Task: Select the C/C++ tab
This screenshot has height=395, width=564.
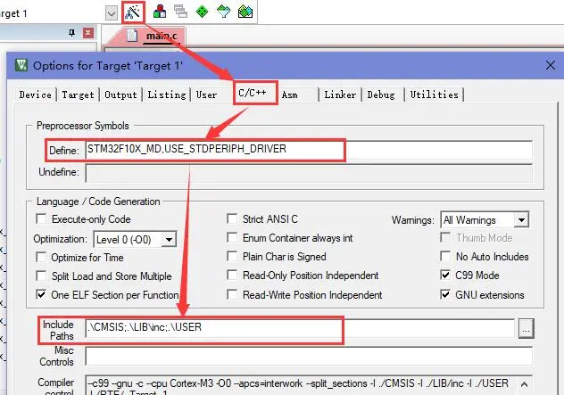Action: tap(253, 93)
